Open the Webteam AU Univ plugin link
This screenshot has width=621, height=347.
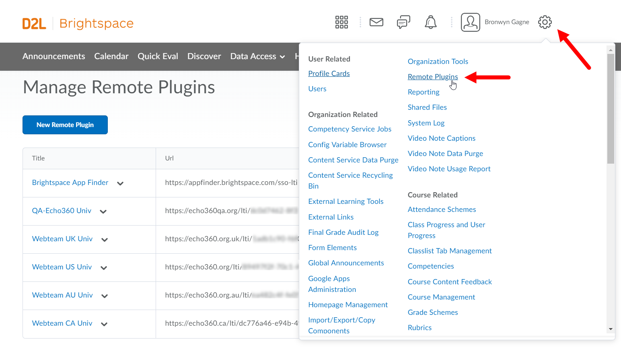[62, 295]
